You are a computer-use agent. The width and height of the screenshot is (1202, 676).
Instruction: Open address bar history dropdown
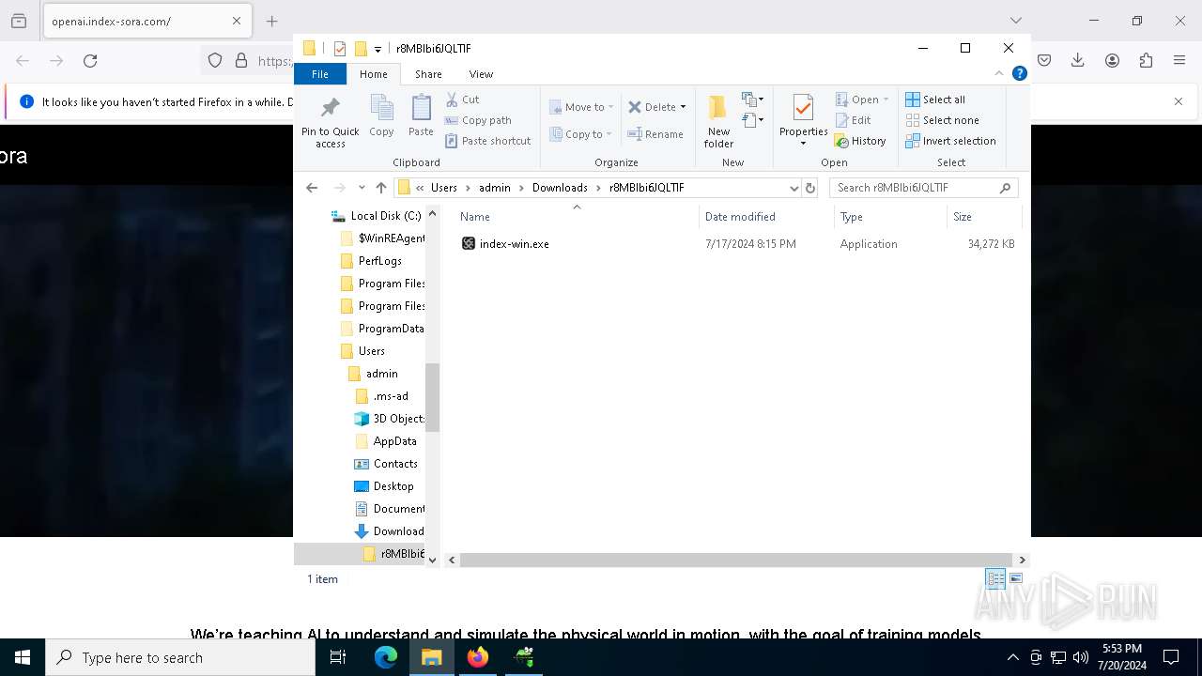pyautogui.click(x=794, y=188)
